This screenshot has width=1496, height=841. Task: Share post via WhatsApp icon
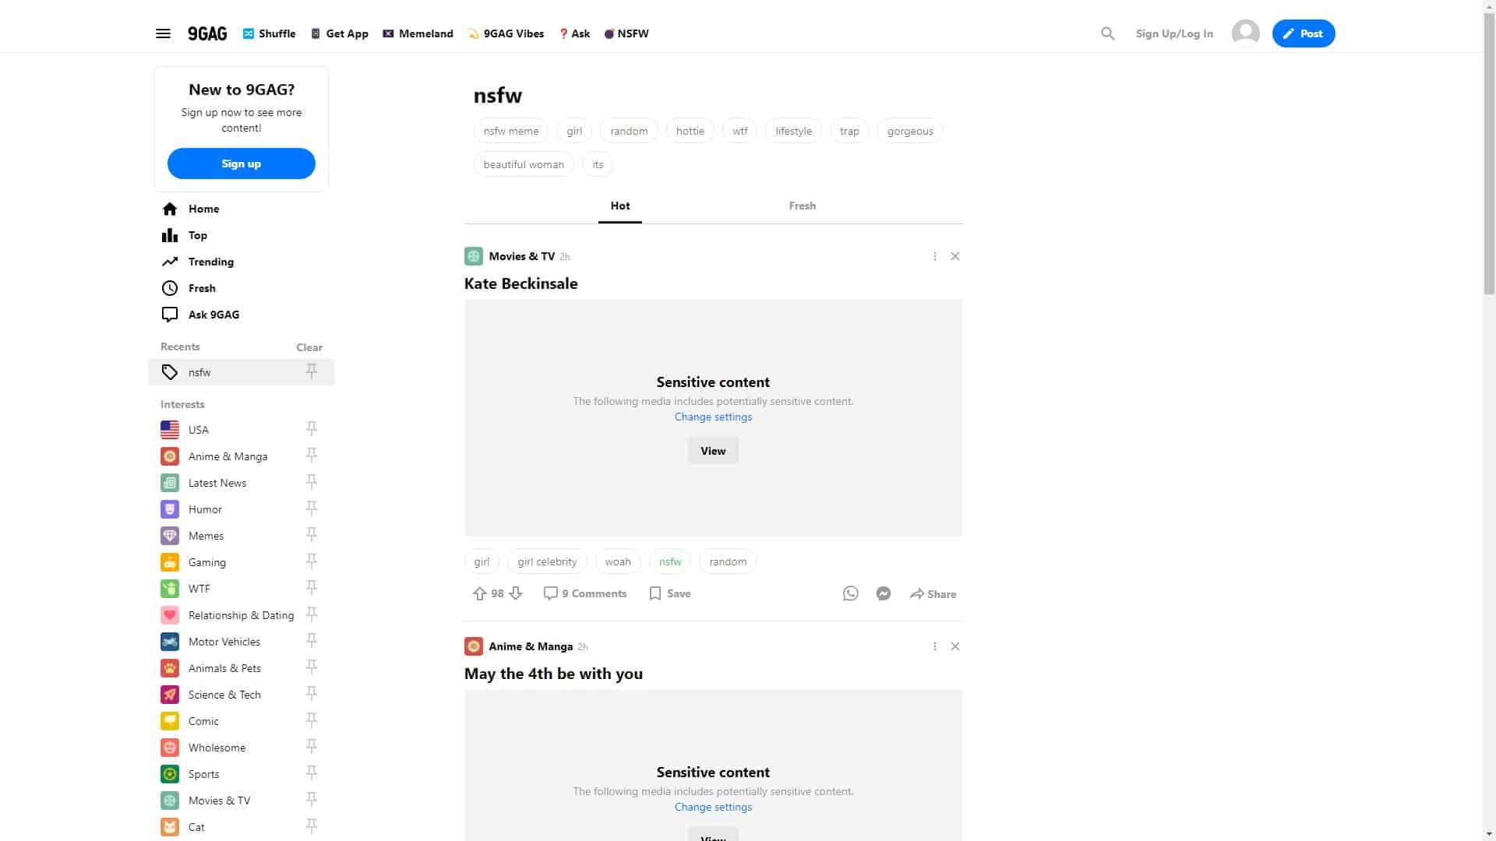(850, 594)
